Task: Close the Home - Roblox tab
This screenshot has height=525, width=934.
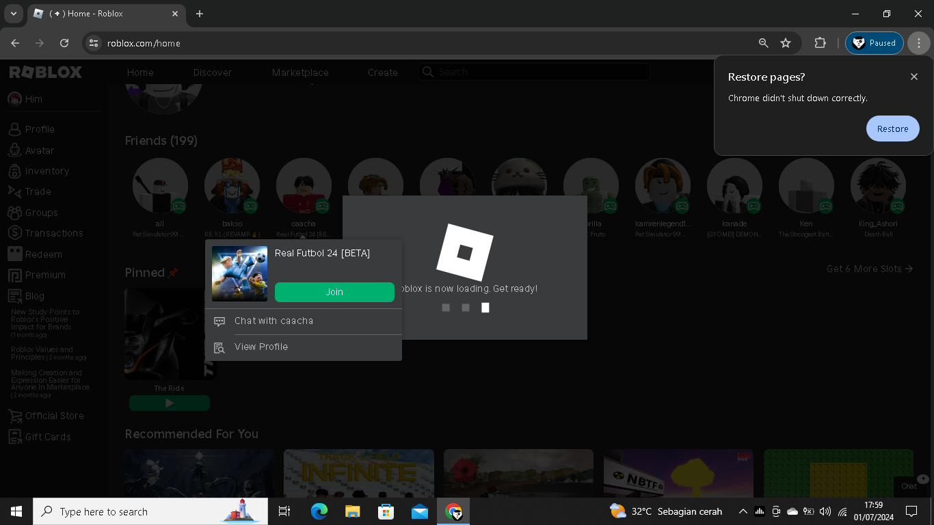Action: tap(175, 14)
